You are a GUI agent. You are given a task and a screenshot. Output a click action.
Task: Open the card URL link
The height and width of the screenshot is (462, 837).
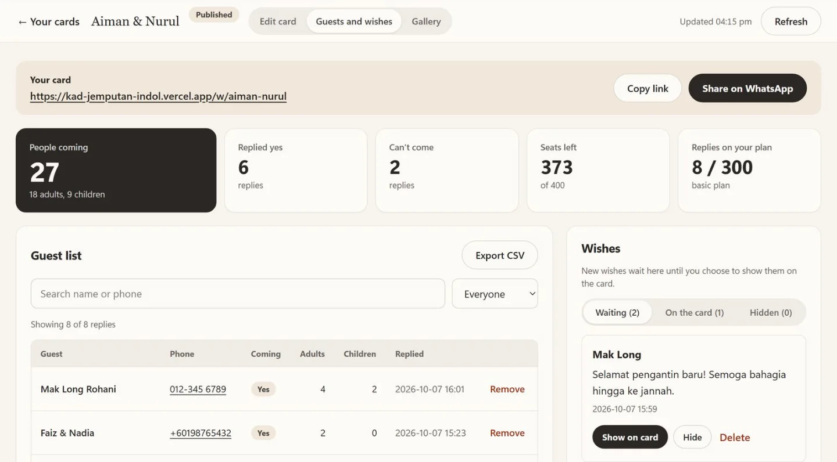coord(158,96)
